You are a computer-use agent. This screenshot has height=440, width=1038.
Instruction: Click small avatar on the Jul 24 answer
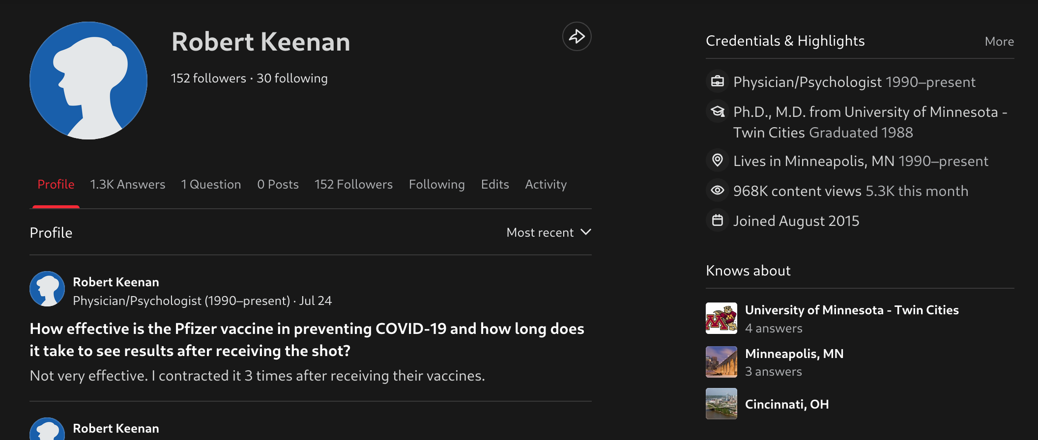coord(47,289)
